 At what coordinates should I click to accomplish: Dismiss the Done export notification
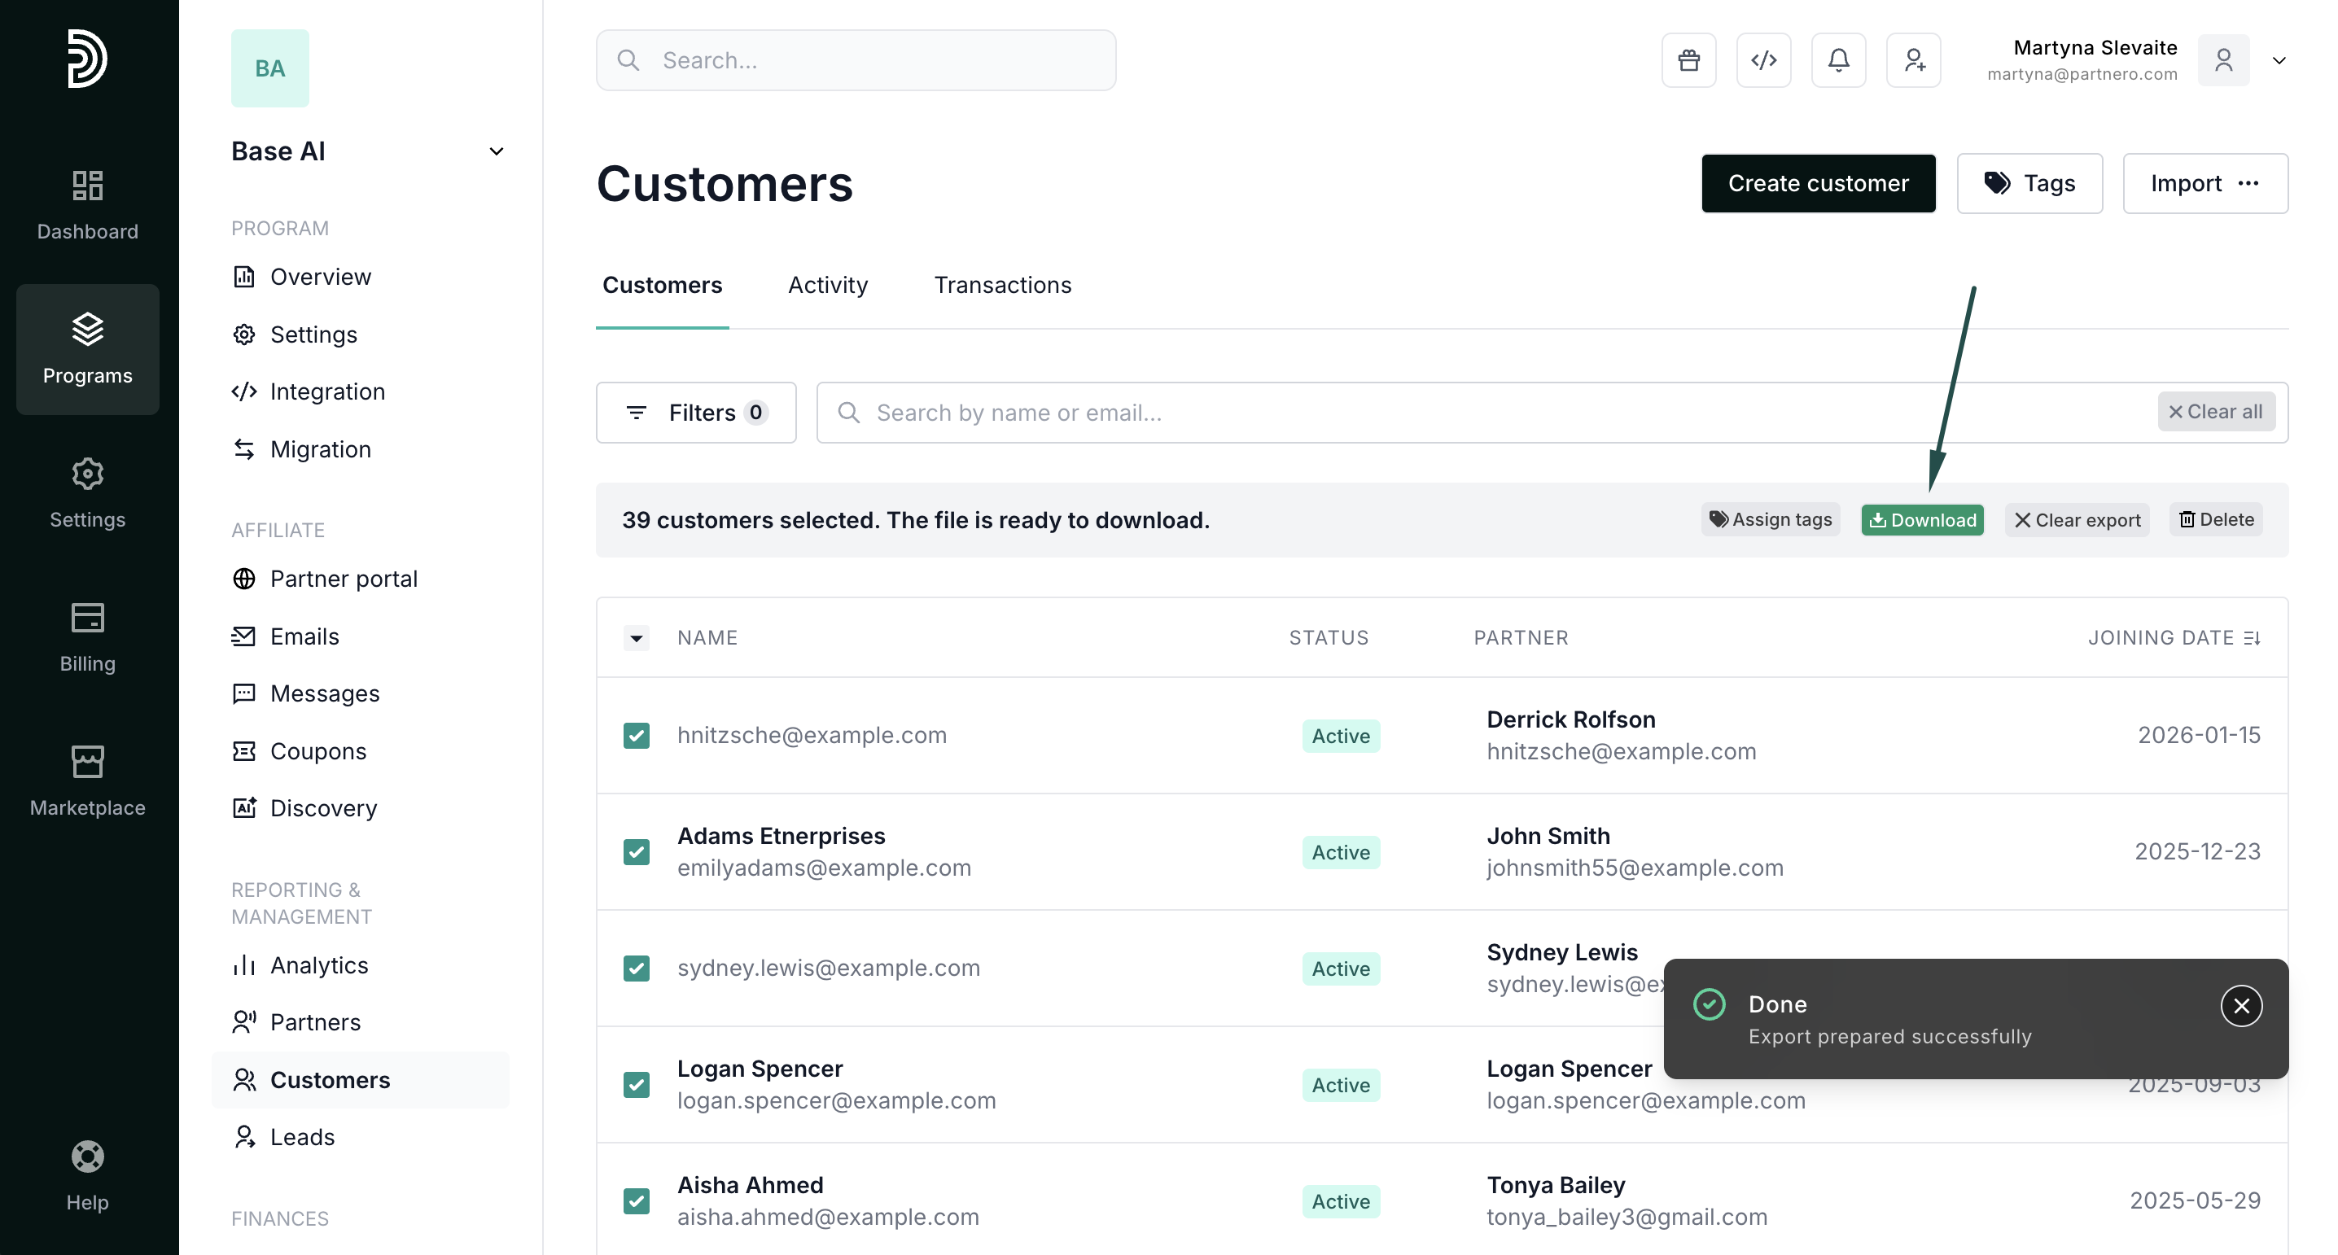(x=2241, y=1005)
